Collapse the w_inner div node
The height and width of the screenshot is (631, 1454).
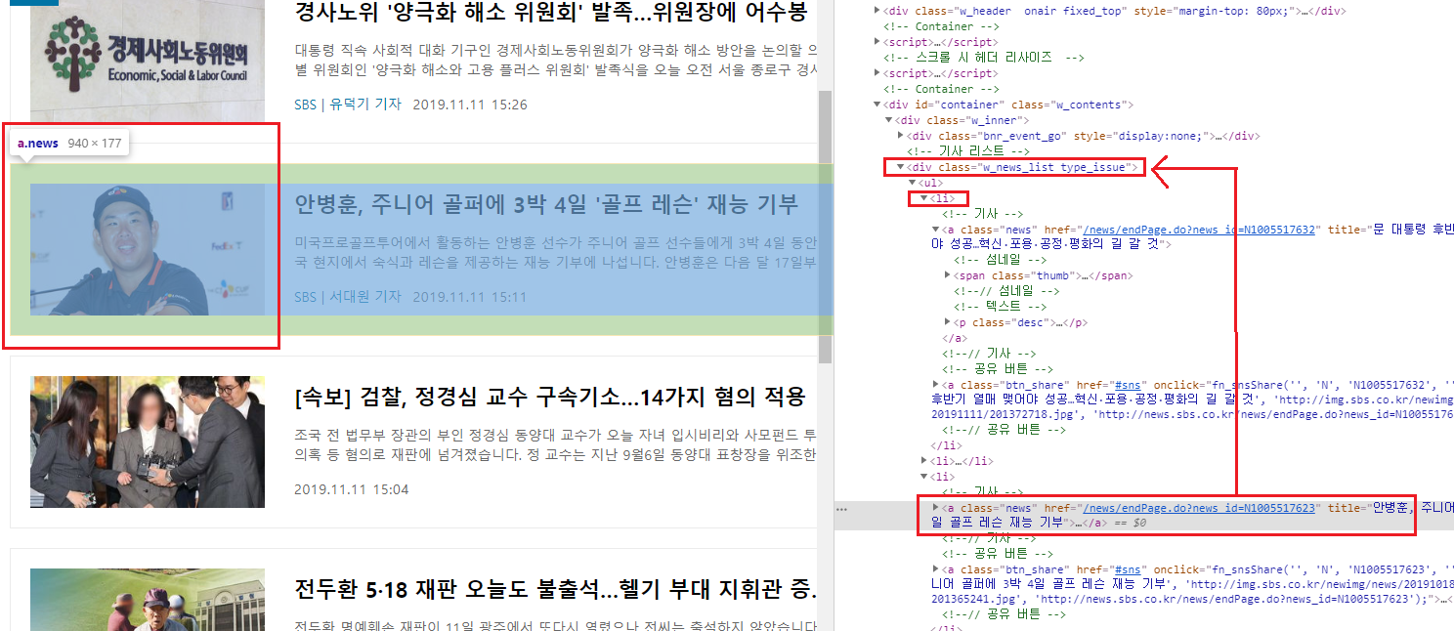click(x=888, y=120)
